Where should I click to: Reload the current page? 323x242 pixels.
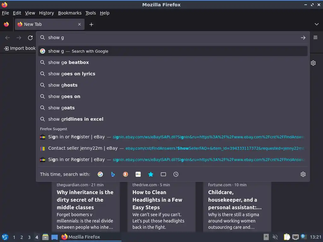click(x=30, y=38)
